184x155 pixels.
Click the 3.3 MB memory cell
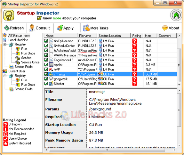150,65
